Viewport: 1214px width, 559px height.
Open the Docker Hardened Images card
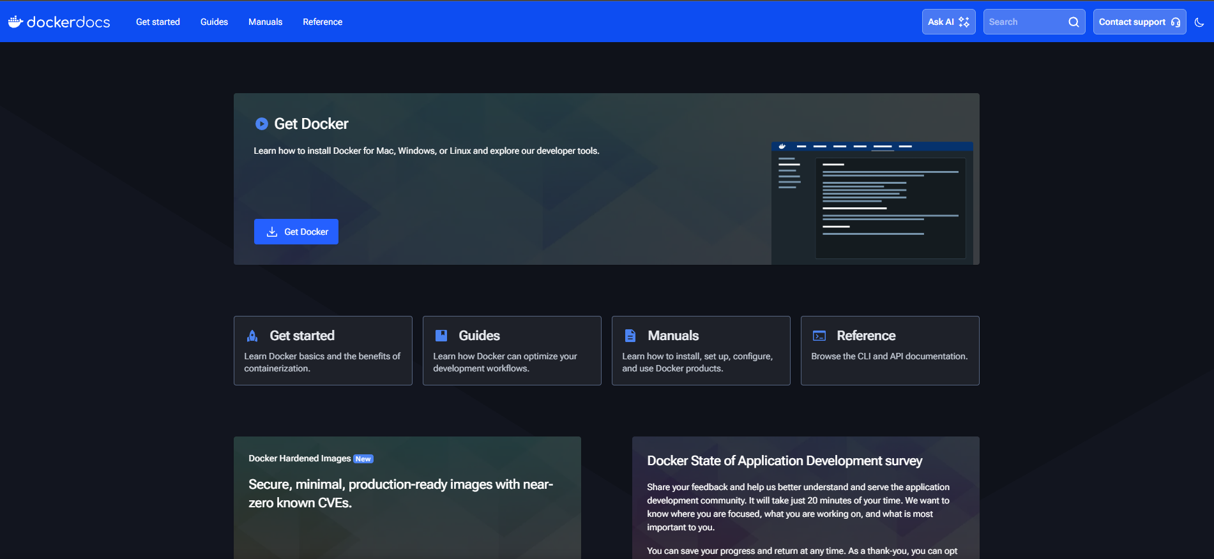coord(407,493)
